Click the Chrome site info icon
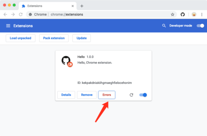The height and width of the screenshot is (136, 207). (x=30, y=15)
